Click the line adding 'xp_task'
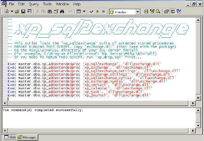This screenshot has width=204, height=141. pyautogui.click(x=76, y=92)
